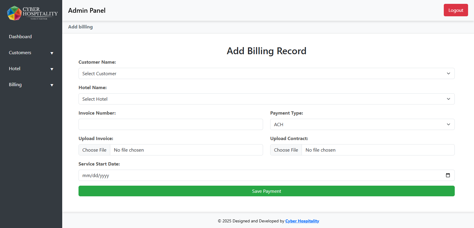This screenshot has height=228, width=474.
Task: Expand the Customers menu arrow
Action: click(x=52, y=53)
